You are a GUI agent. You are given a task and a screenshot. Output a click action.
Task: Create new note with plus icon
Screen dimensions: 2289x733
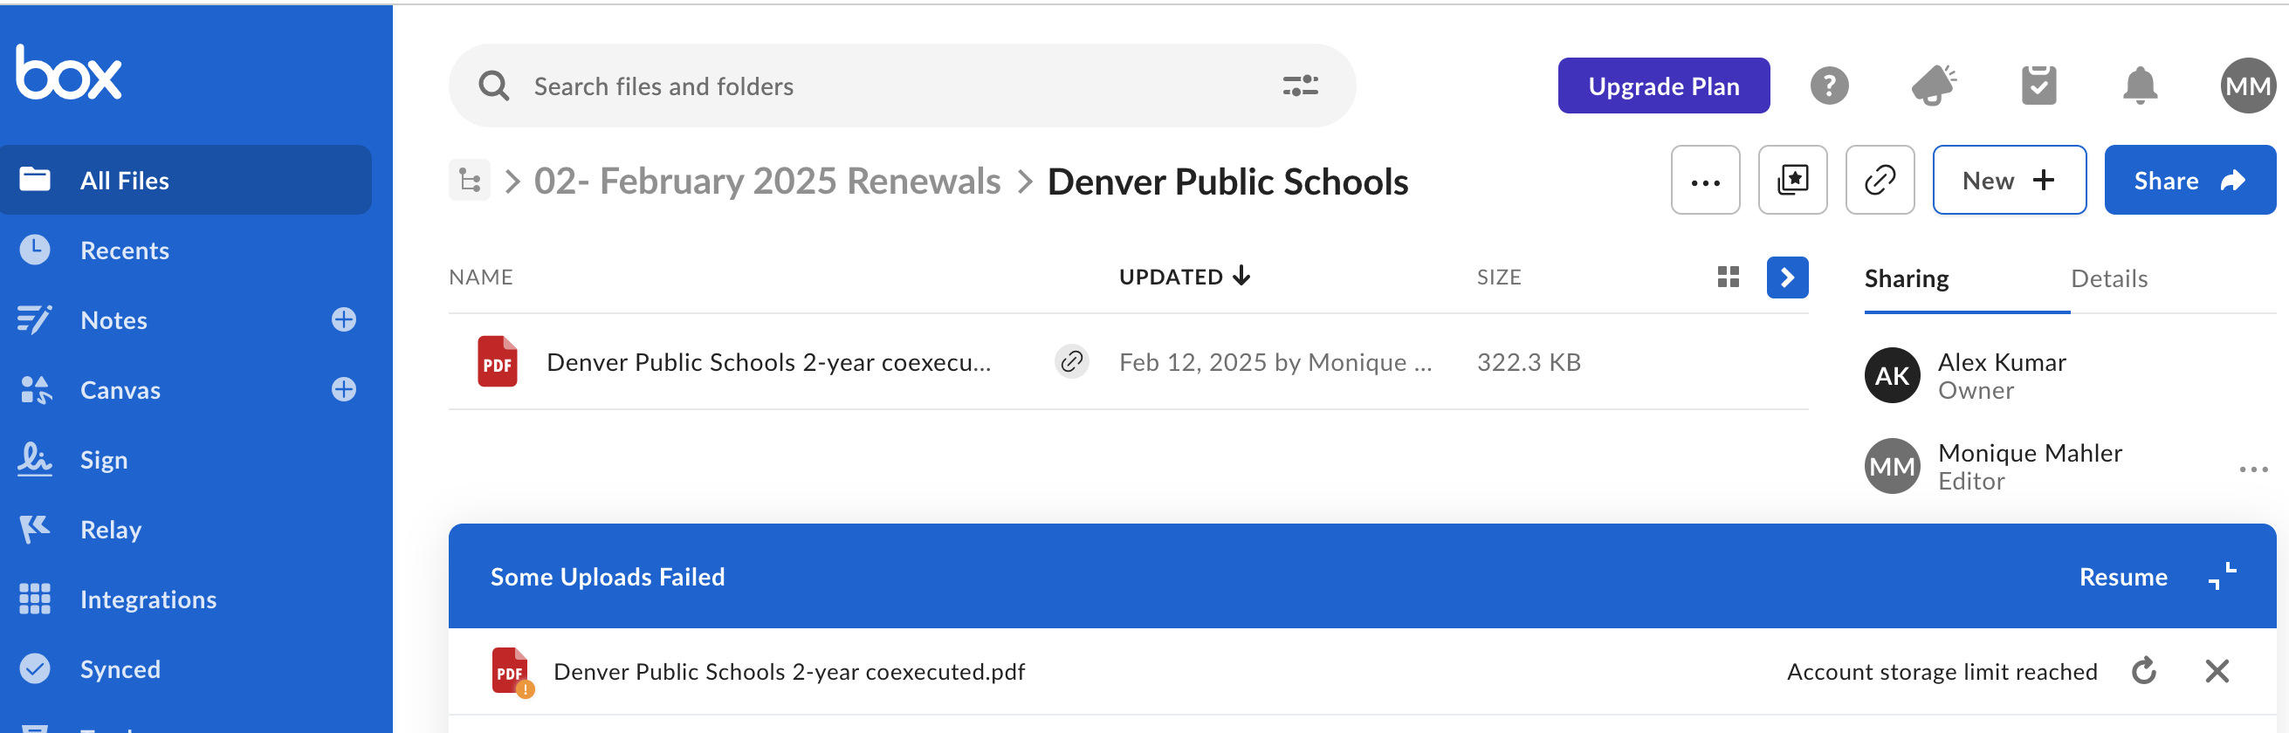(344, 320)
